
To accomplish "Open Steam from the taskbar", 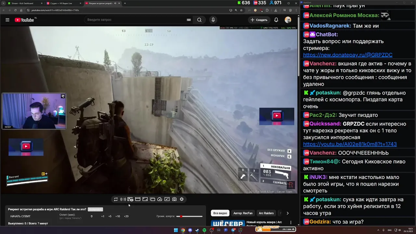I will point(197,230).
